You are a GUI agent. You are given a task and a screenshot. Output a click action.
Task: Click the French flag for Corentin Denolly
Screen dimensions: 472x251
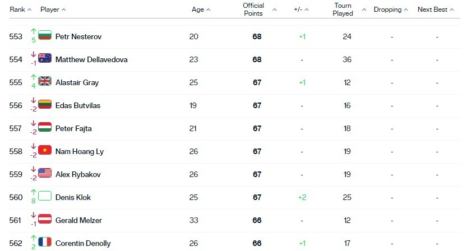point(44,242)
